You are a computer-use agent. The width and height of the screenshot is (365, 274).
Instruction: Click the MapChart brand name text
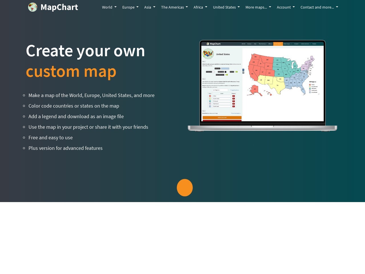click(59, 7)
